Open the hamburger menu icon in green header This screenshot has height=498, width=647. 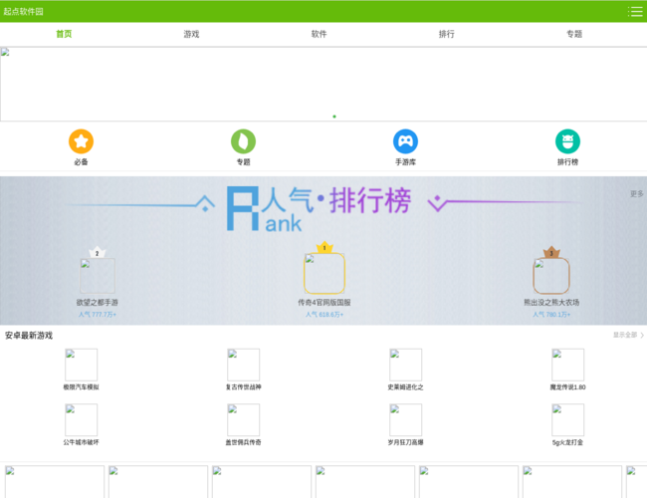635,12
